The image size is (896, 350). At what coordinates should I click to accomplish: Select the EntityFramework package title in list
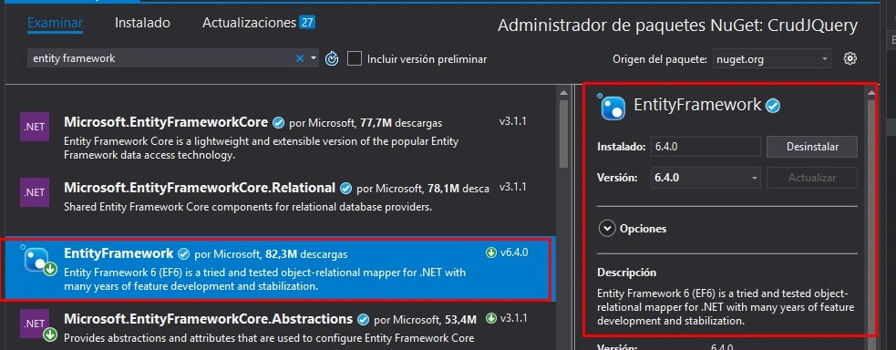point(118,253)
